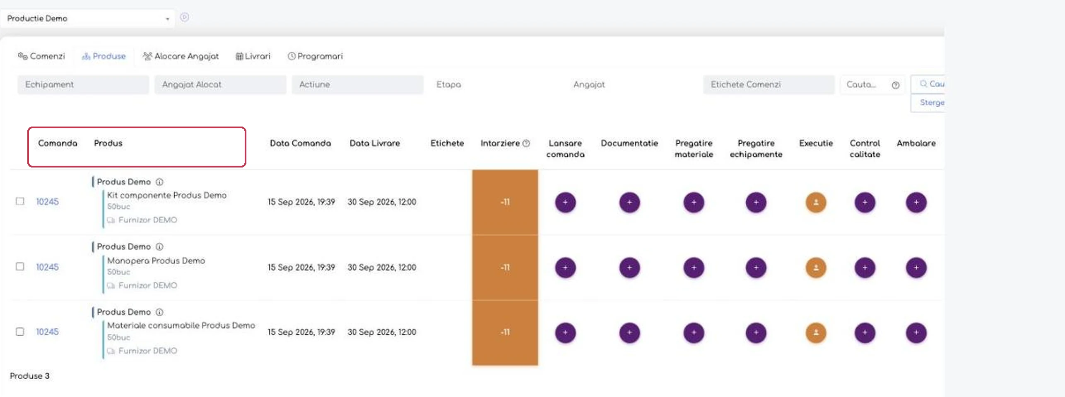
Task: Open the Echipament filter dropdown
Action: point(83,85)
